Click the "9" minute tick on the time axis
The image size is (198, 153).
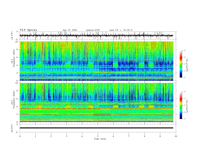pos(160,136)
